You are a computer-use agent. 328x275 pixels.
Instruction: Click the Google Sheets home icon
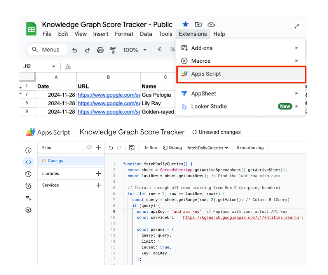[x=31, y=28]
